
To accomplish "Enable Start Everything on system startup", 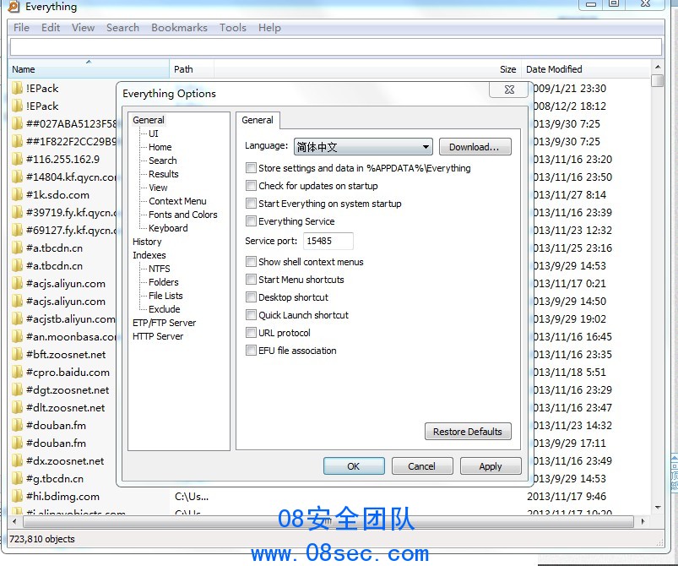I will point(251,204).
